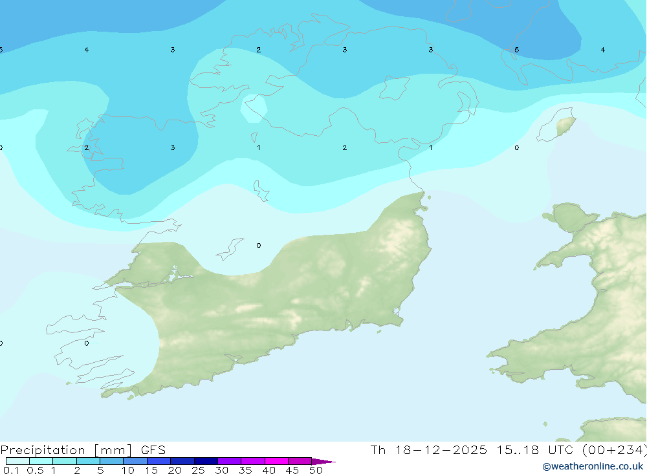Viewport: 647px width, 474px height.
Task: Select the 10–15 mm legend color segment
Action: [135, 461]
